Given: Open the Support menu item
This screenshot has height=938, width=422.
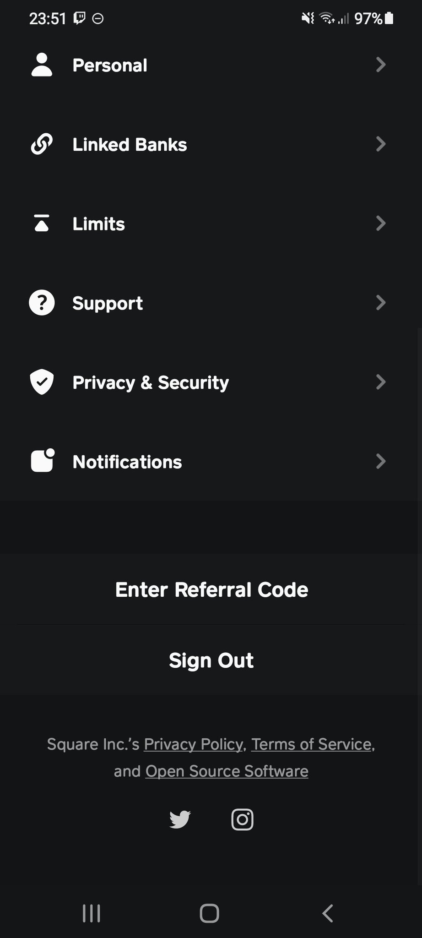Looking at the screenshot, I should pyautogui.click(x=108, y=303).
